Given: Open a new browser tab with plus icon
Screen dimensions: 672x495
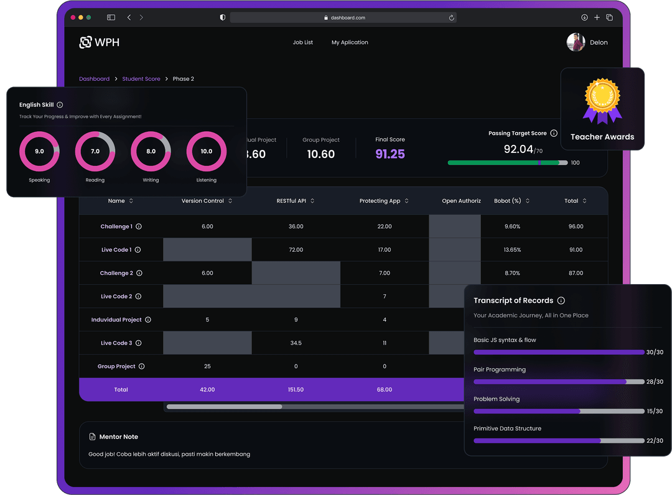Looking at the screenshot, I should 597,17.
